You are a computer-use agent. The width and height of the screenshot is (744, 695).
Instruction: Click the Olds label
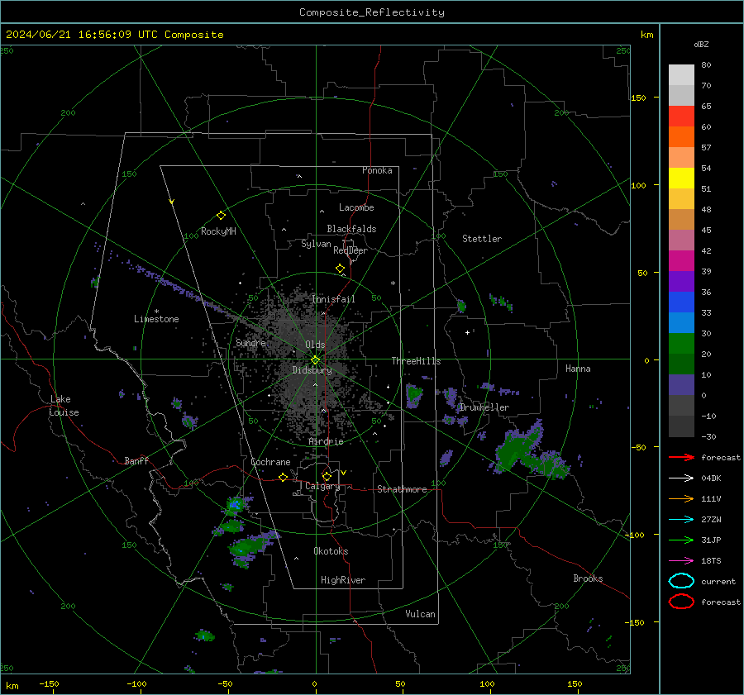[315, 345]
